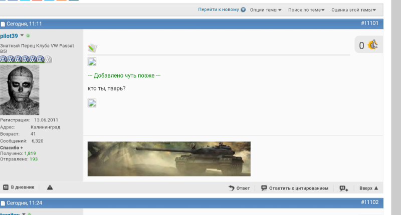Click the post icon above first image
The height and width of the screenshot is (215, 401).
point(92,48)
